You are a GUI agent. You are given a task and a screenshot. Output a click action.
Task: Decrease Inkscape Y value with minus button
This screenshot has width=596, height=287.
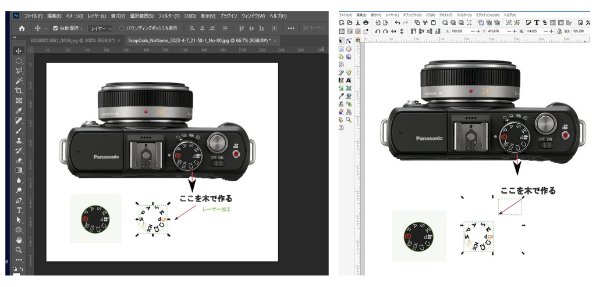pyautogui.click(x=509, y=31)
